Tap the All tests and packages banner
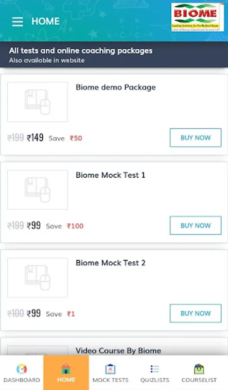Screen dimensions: 228x390 114,55
